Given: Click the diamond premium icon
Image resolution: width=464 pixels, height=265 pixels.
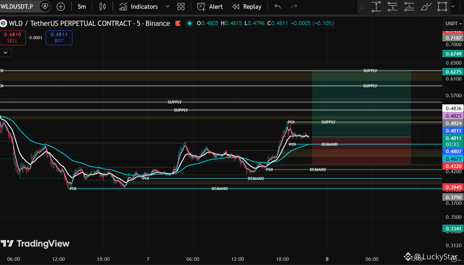Looking at the screenshot, I should tap(45, 6).
